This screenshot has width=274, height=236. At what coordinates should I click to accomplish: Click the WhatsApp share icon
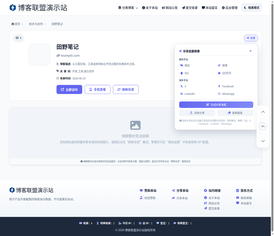pos(219,94)
